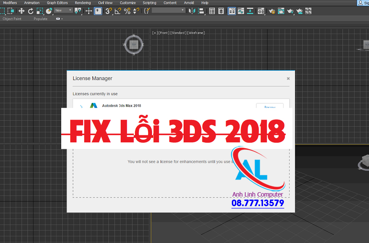The width and height of the screenshot is (369, 243).
Task: Activate the Rotate tool
Action: tap(31, 11)
